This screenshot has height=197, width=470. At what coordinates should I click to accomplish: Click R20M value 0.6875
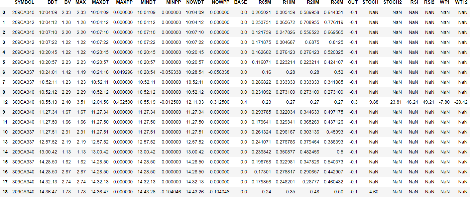click(312, 43)
